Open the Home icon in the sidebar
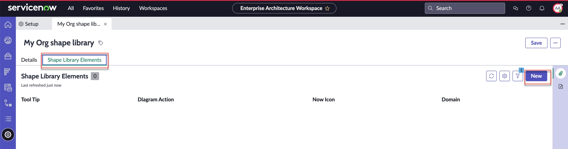The height and width of the screenshot is (149, 568). coord(8,25)
